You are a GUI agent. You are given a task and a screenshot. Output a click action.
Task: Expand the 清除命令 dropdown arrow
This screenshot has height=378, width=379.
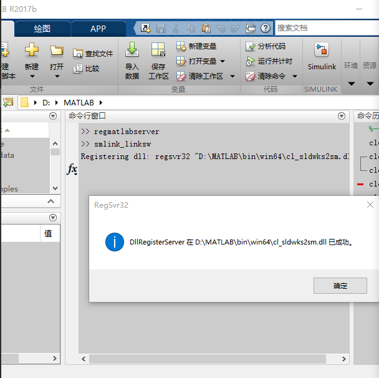click(x=295, y=77)
